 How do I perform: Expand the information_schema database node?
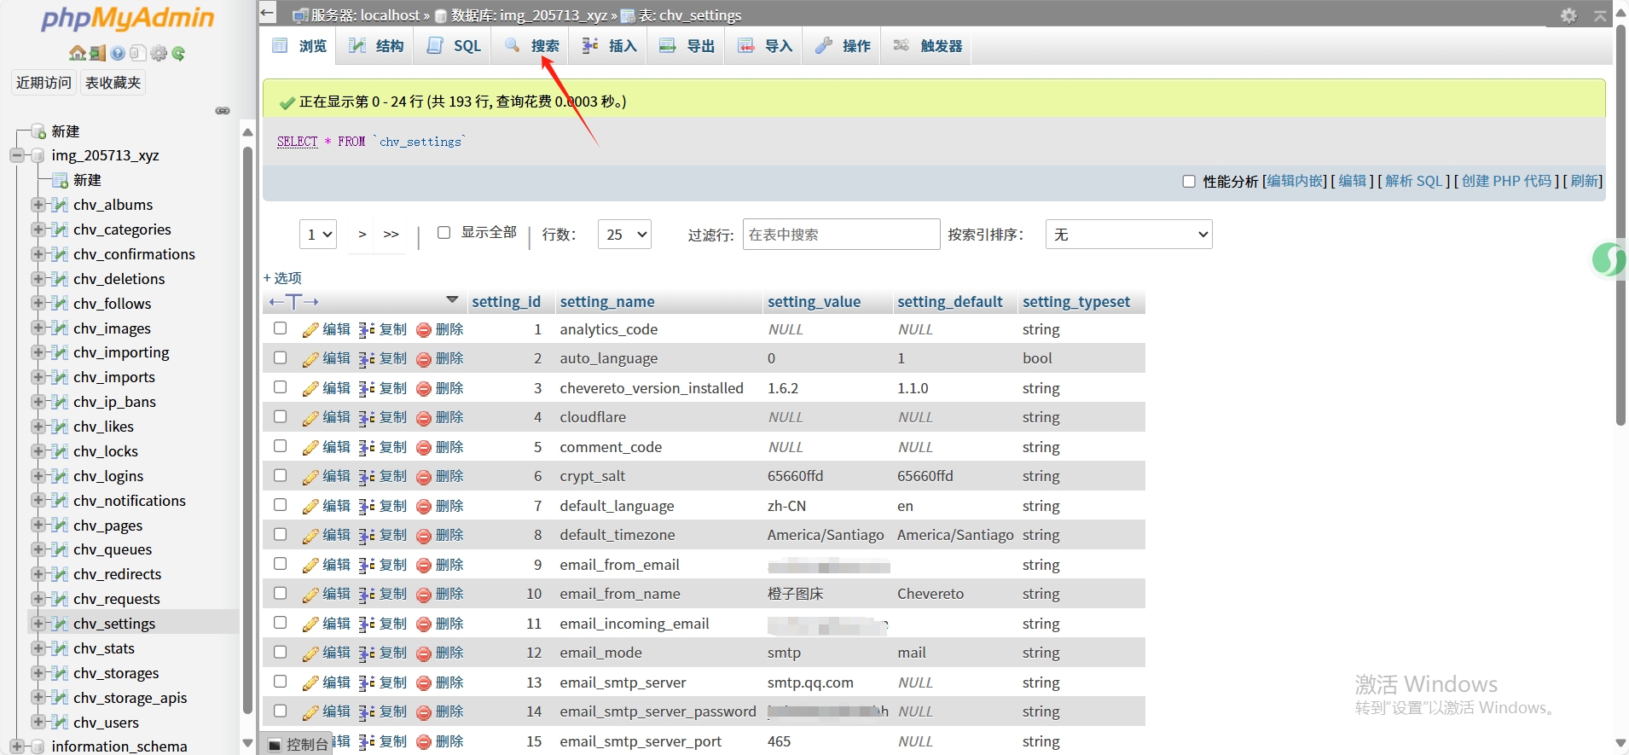16,746
